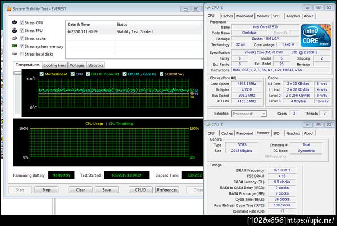337x226 pixels.
Task: Click the FPU icon beside Stress FPU
Action: tap(15, 30)
